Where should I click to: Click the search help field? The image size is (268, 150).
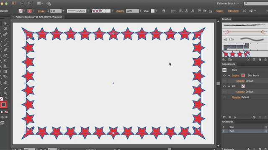(x=256, y=3)
